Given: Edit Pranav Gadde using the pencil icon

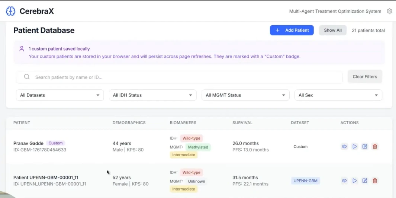Looking at the screenshot, I should (x=365, y=146).
